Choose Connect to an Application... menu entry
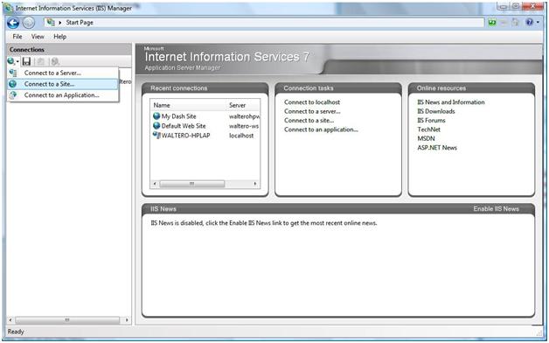The width and height of the screenshot is (549, 343). coord(63,95)
